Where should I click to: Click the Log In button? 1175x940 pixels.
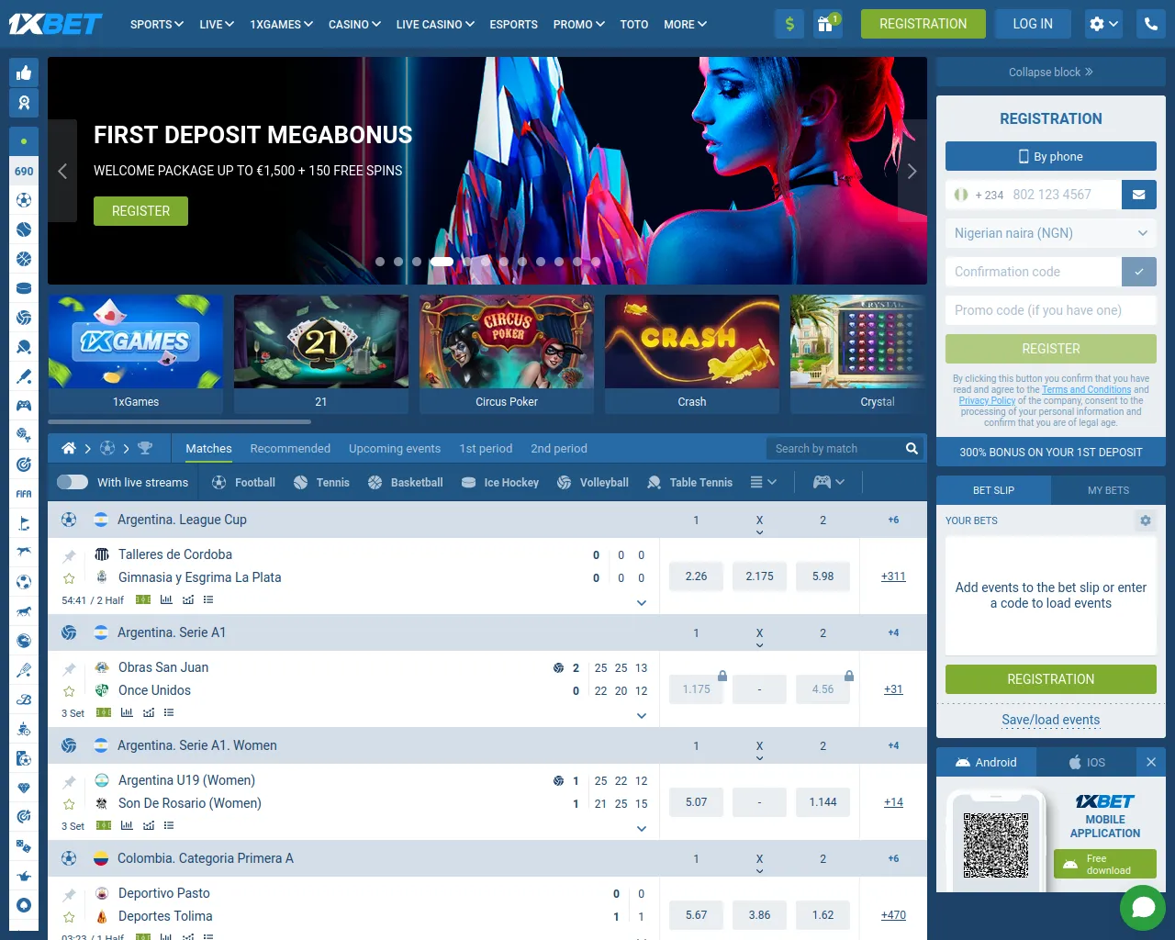tap(1033, 24)
